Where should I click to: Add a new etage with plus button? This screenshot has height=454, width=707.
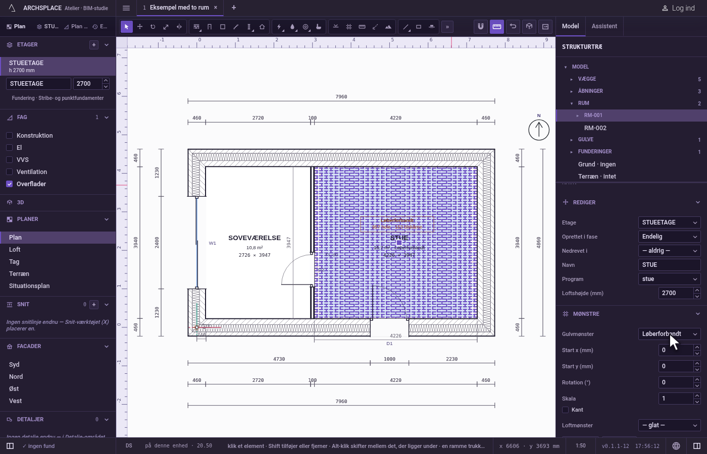click(x=94, y=45)
